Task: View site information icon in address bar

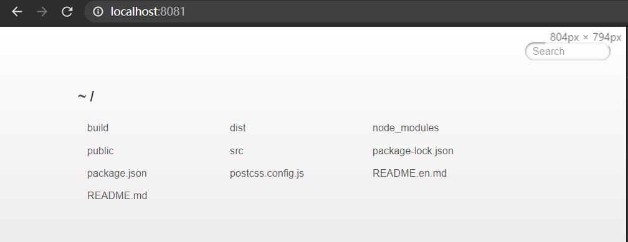Action: (x=98, y=12)
